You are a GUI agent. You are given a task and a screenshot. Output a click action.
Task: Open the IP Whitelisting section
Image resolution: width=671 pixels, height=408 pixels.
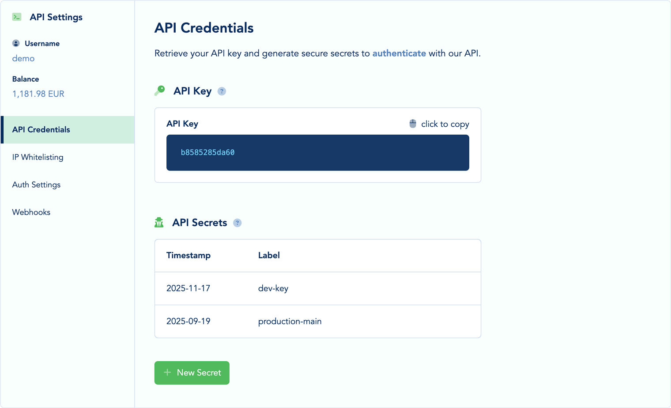click(38, 157)
